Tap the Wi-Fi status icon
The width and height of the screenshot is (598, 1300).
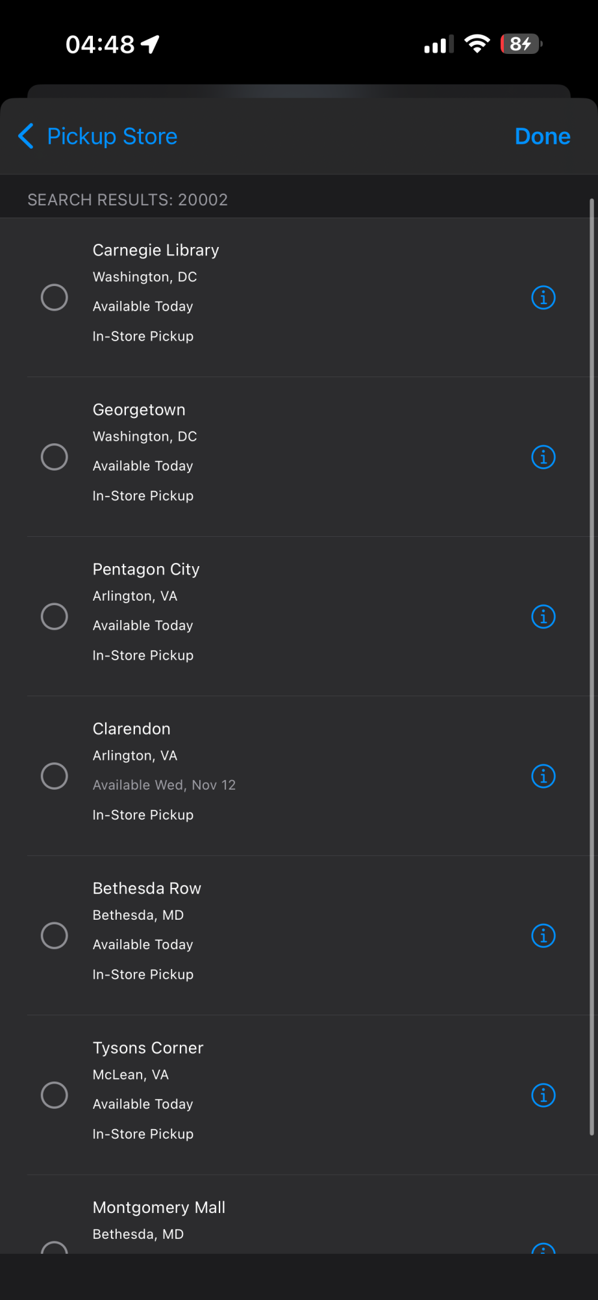click(x=477, y=44)
